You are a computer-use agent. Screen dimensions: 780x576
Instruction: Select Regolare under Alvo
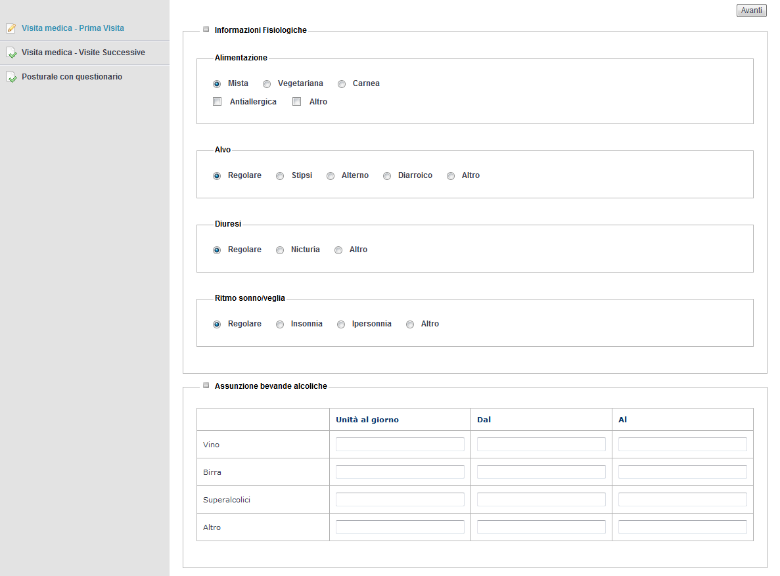coord(217,176)
